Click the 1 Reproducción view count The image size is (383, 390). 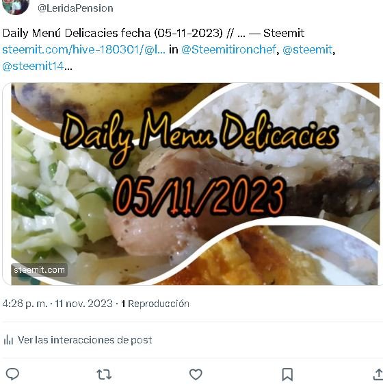pyautogui.click(x=155, y=304)
